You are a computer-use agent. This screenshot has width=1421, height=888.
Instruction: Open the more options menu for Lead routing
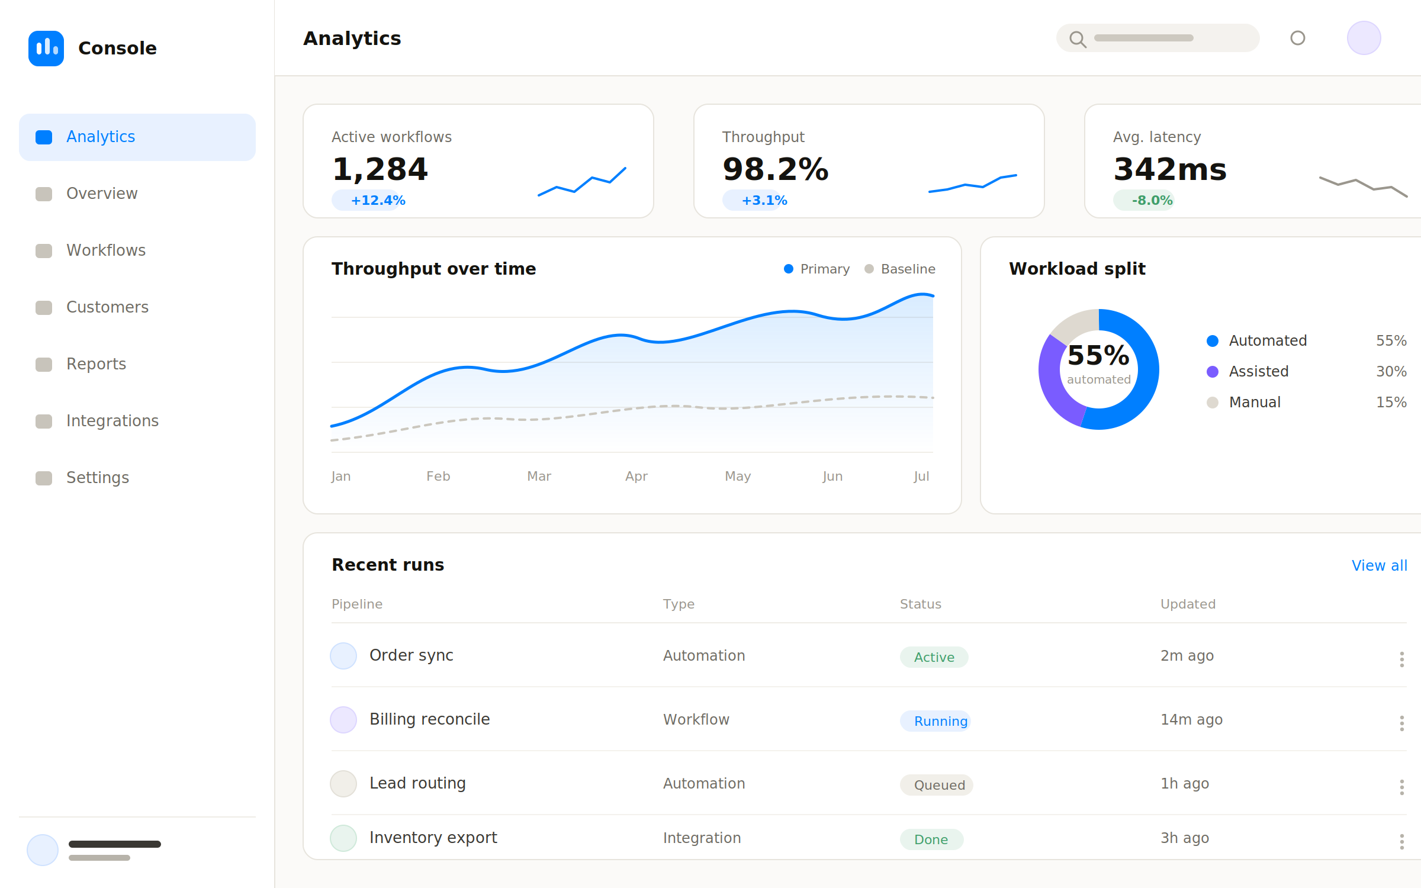(x=1401, y=787)
